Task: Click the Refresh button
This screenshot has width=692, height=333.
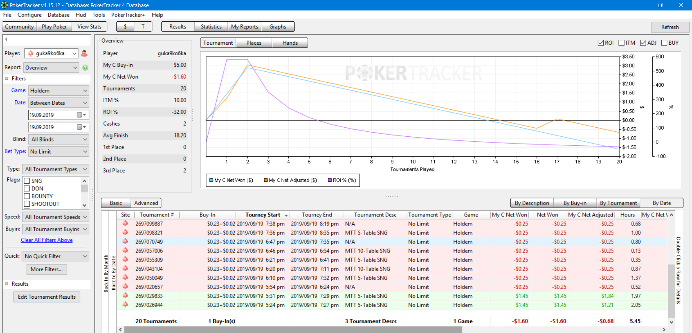Action: tap(670, 27)
